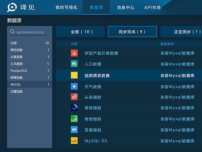Viewport: 202px width, 152px height.
Task: Select 头条指数 category in sidebar
Action: pyautogui.click(x=30, y=57)
